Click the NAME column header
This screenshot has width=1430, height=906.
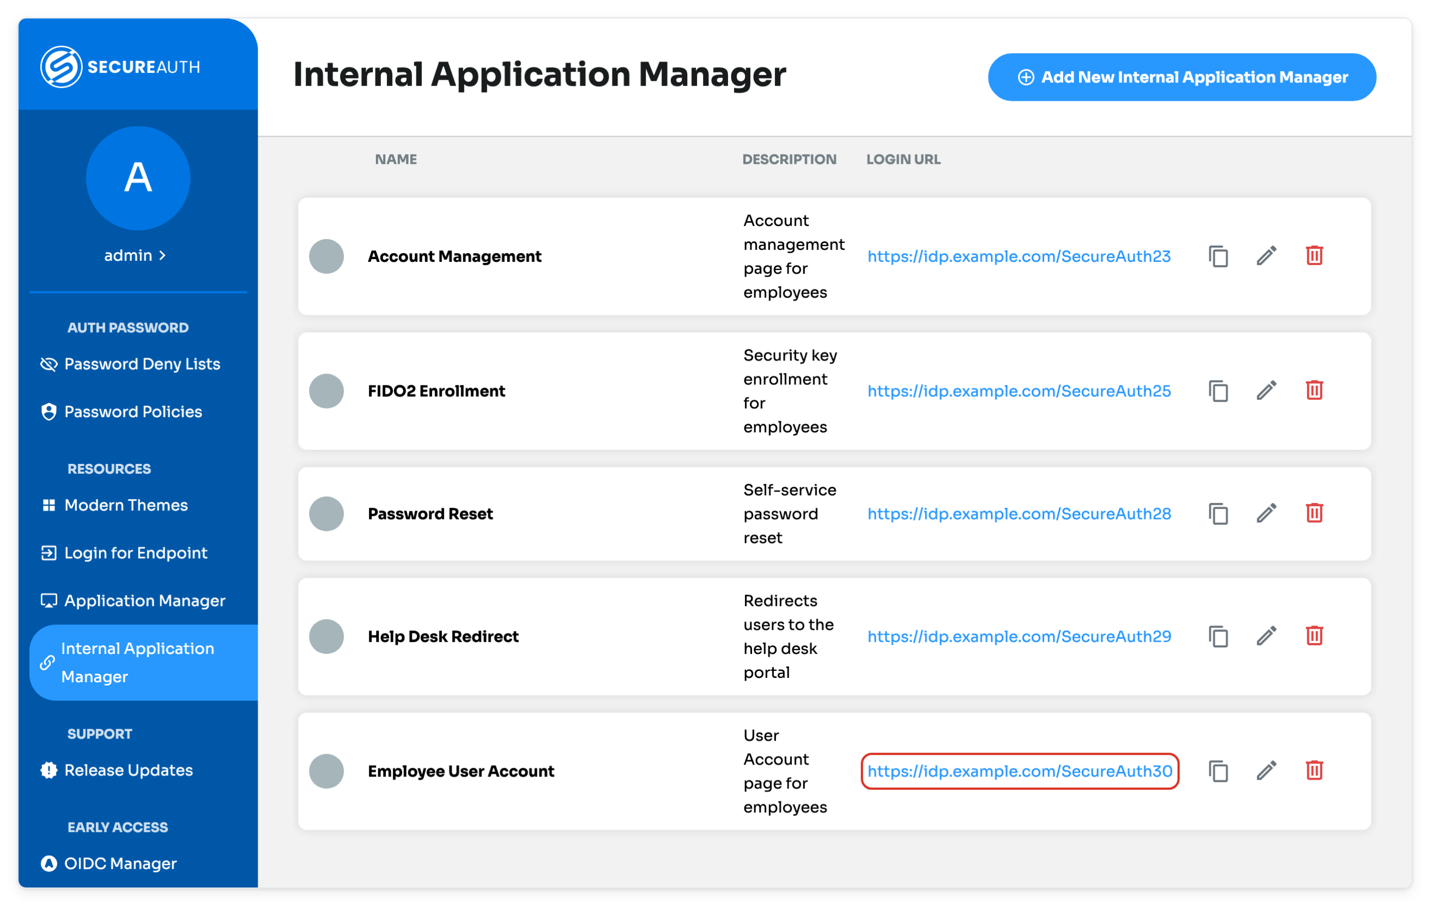click(x=396, y=159)
